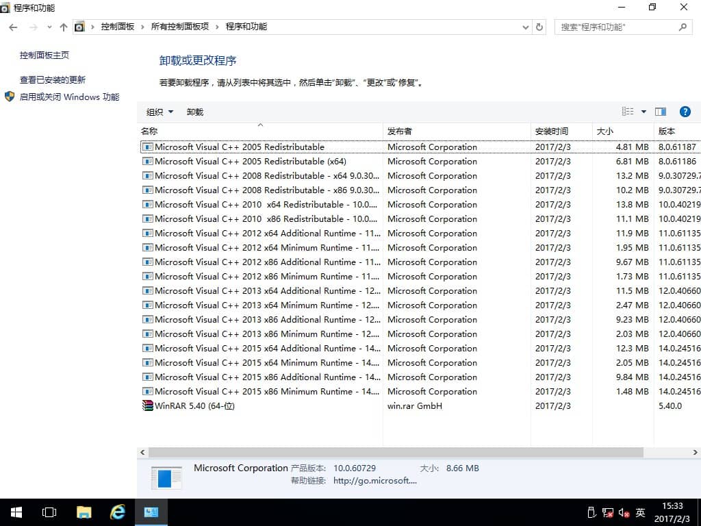The image size is (701, 526).
Task: Select Visual C++ 2005 Redistributable entry
Action: (x=420, y=147)
